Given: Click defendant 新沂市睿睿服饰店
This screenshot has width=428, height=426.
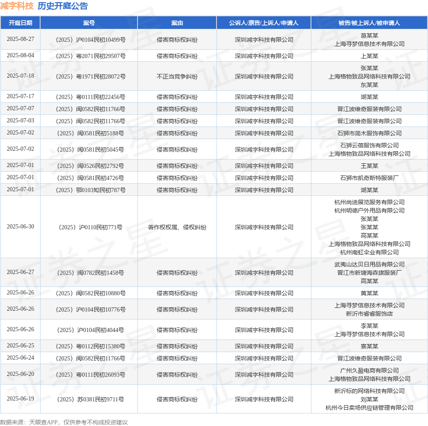Looking at the screenshot, I should coord(369,314).
